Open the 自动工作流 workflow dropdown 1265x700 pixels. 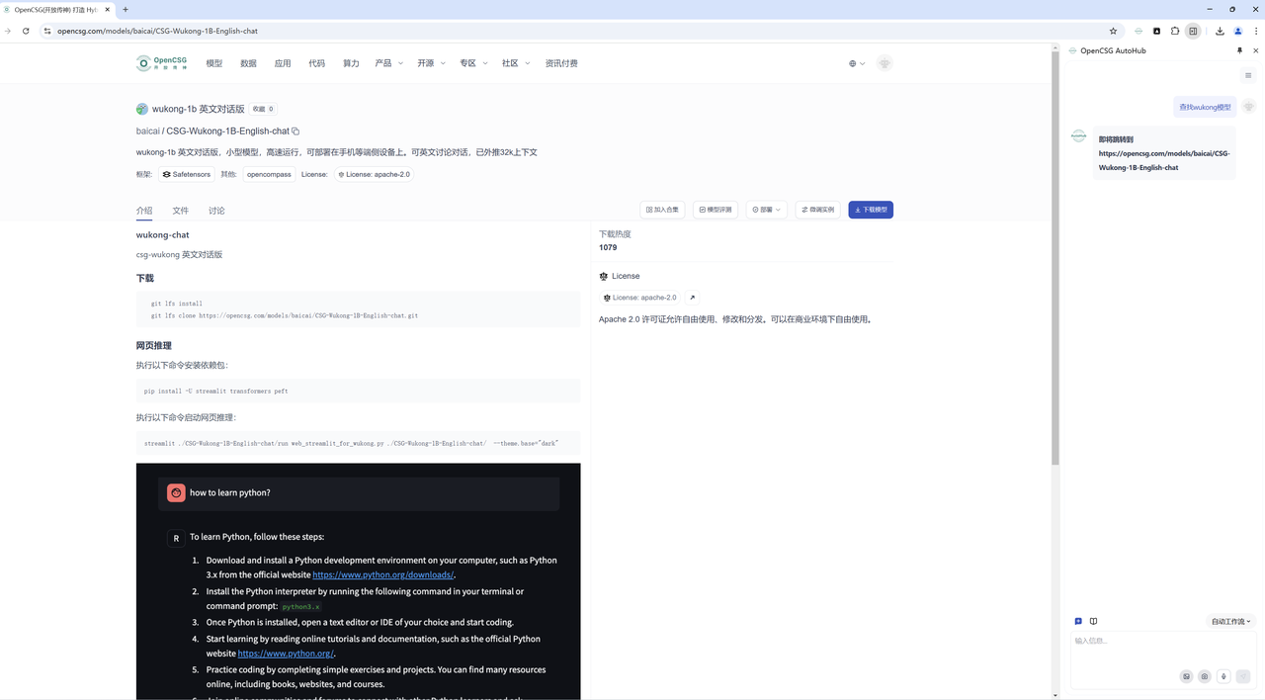tap(1230, 621)
